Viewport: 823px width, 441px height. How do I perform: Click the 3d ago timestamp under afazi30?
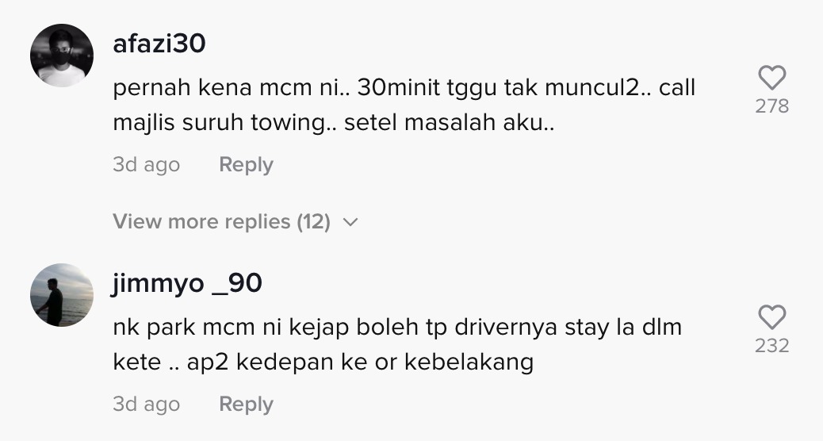pos(147,165)
